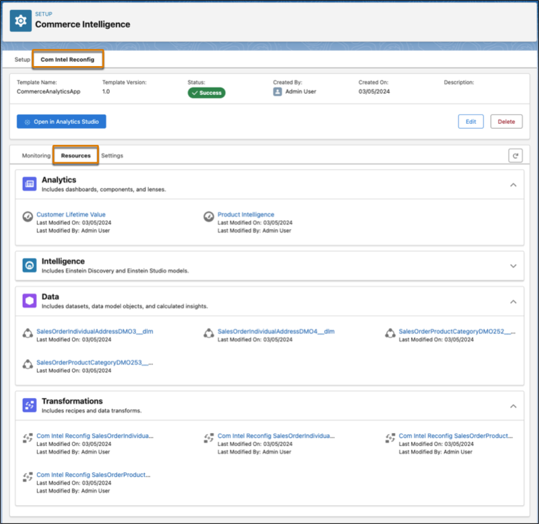Image resolution: width=539 pixels, height=524 pixels.
Task: Click the refresh icon button
Action: point(515,156)
